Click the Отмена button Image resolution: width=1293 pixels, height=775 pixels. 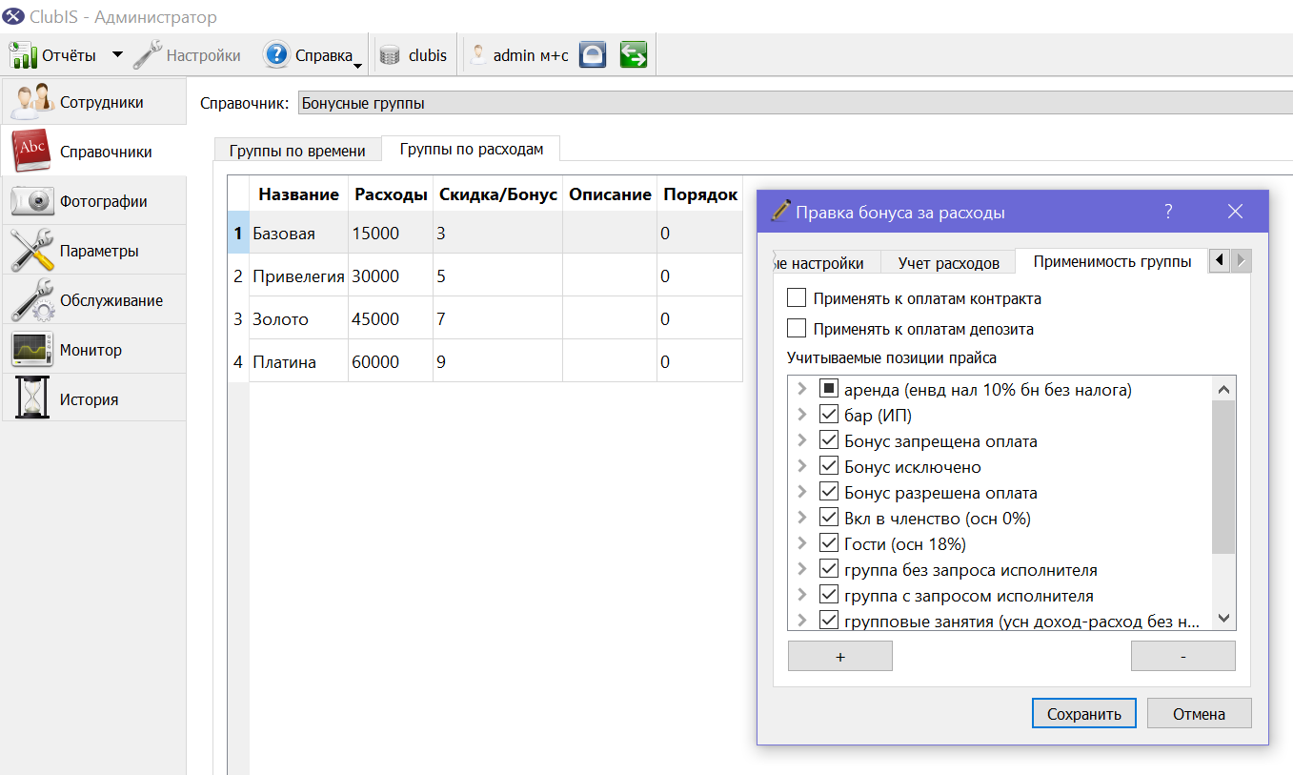point(1199,714)
